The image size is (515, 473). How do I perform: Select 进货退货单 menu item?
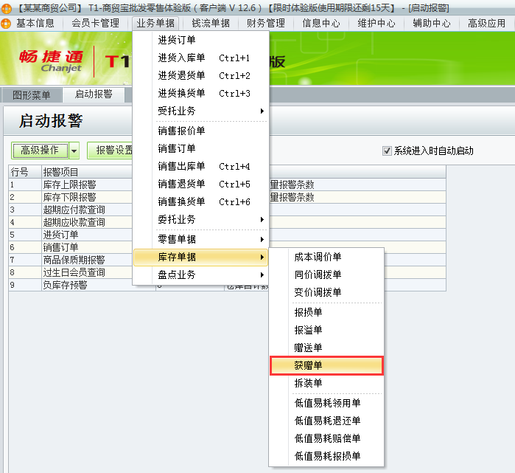coord(201,76)
